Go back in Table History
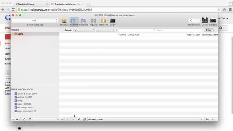Image resolution: width=233 pixels, height=131 pixels. (x=191, y=20)
